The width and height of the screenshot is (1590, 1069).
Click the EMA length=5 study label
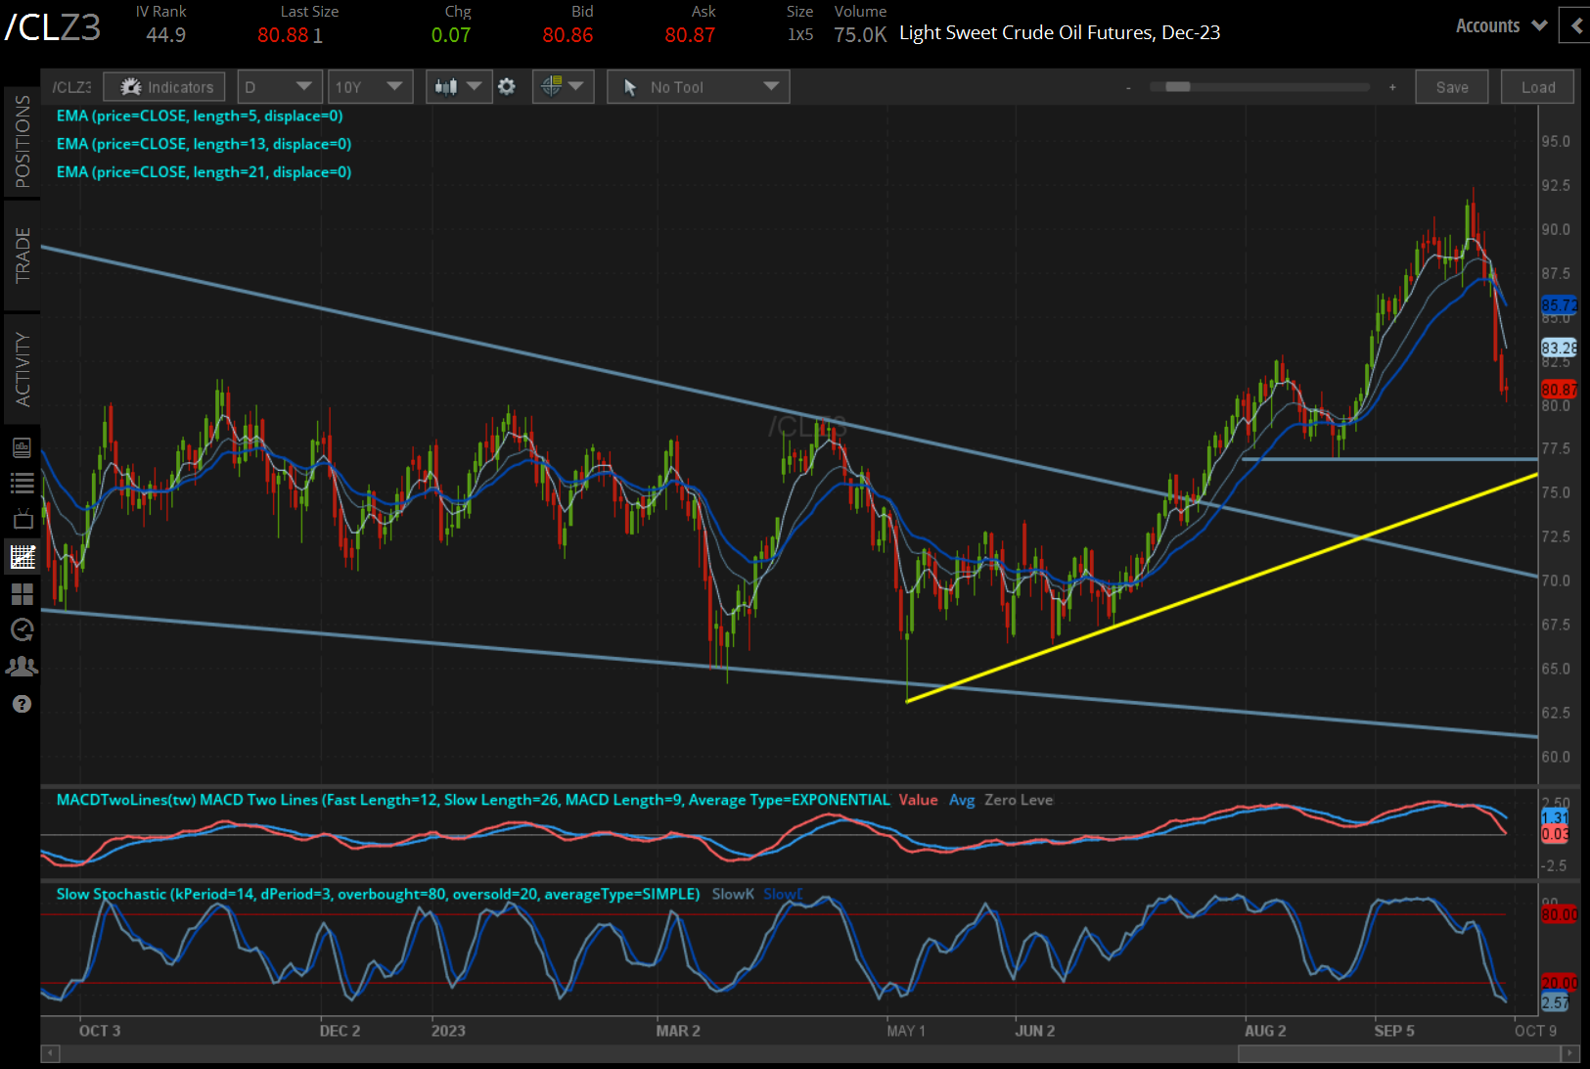[x=200, y=116]
